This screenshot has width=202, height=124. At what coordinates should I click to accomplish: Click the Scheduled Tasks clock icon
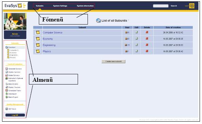coord(6,91)
